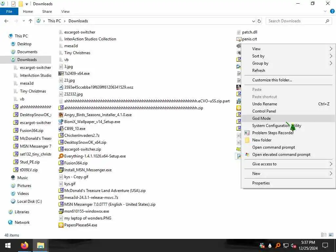Click the Search Downloads field
This screenshot has height=252, width=336.
[x=299, y=21]
